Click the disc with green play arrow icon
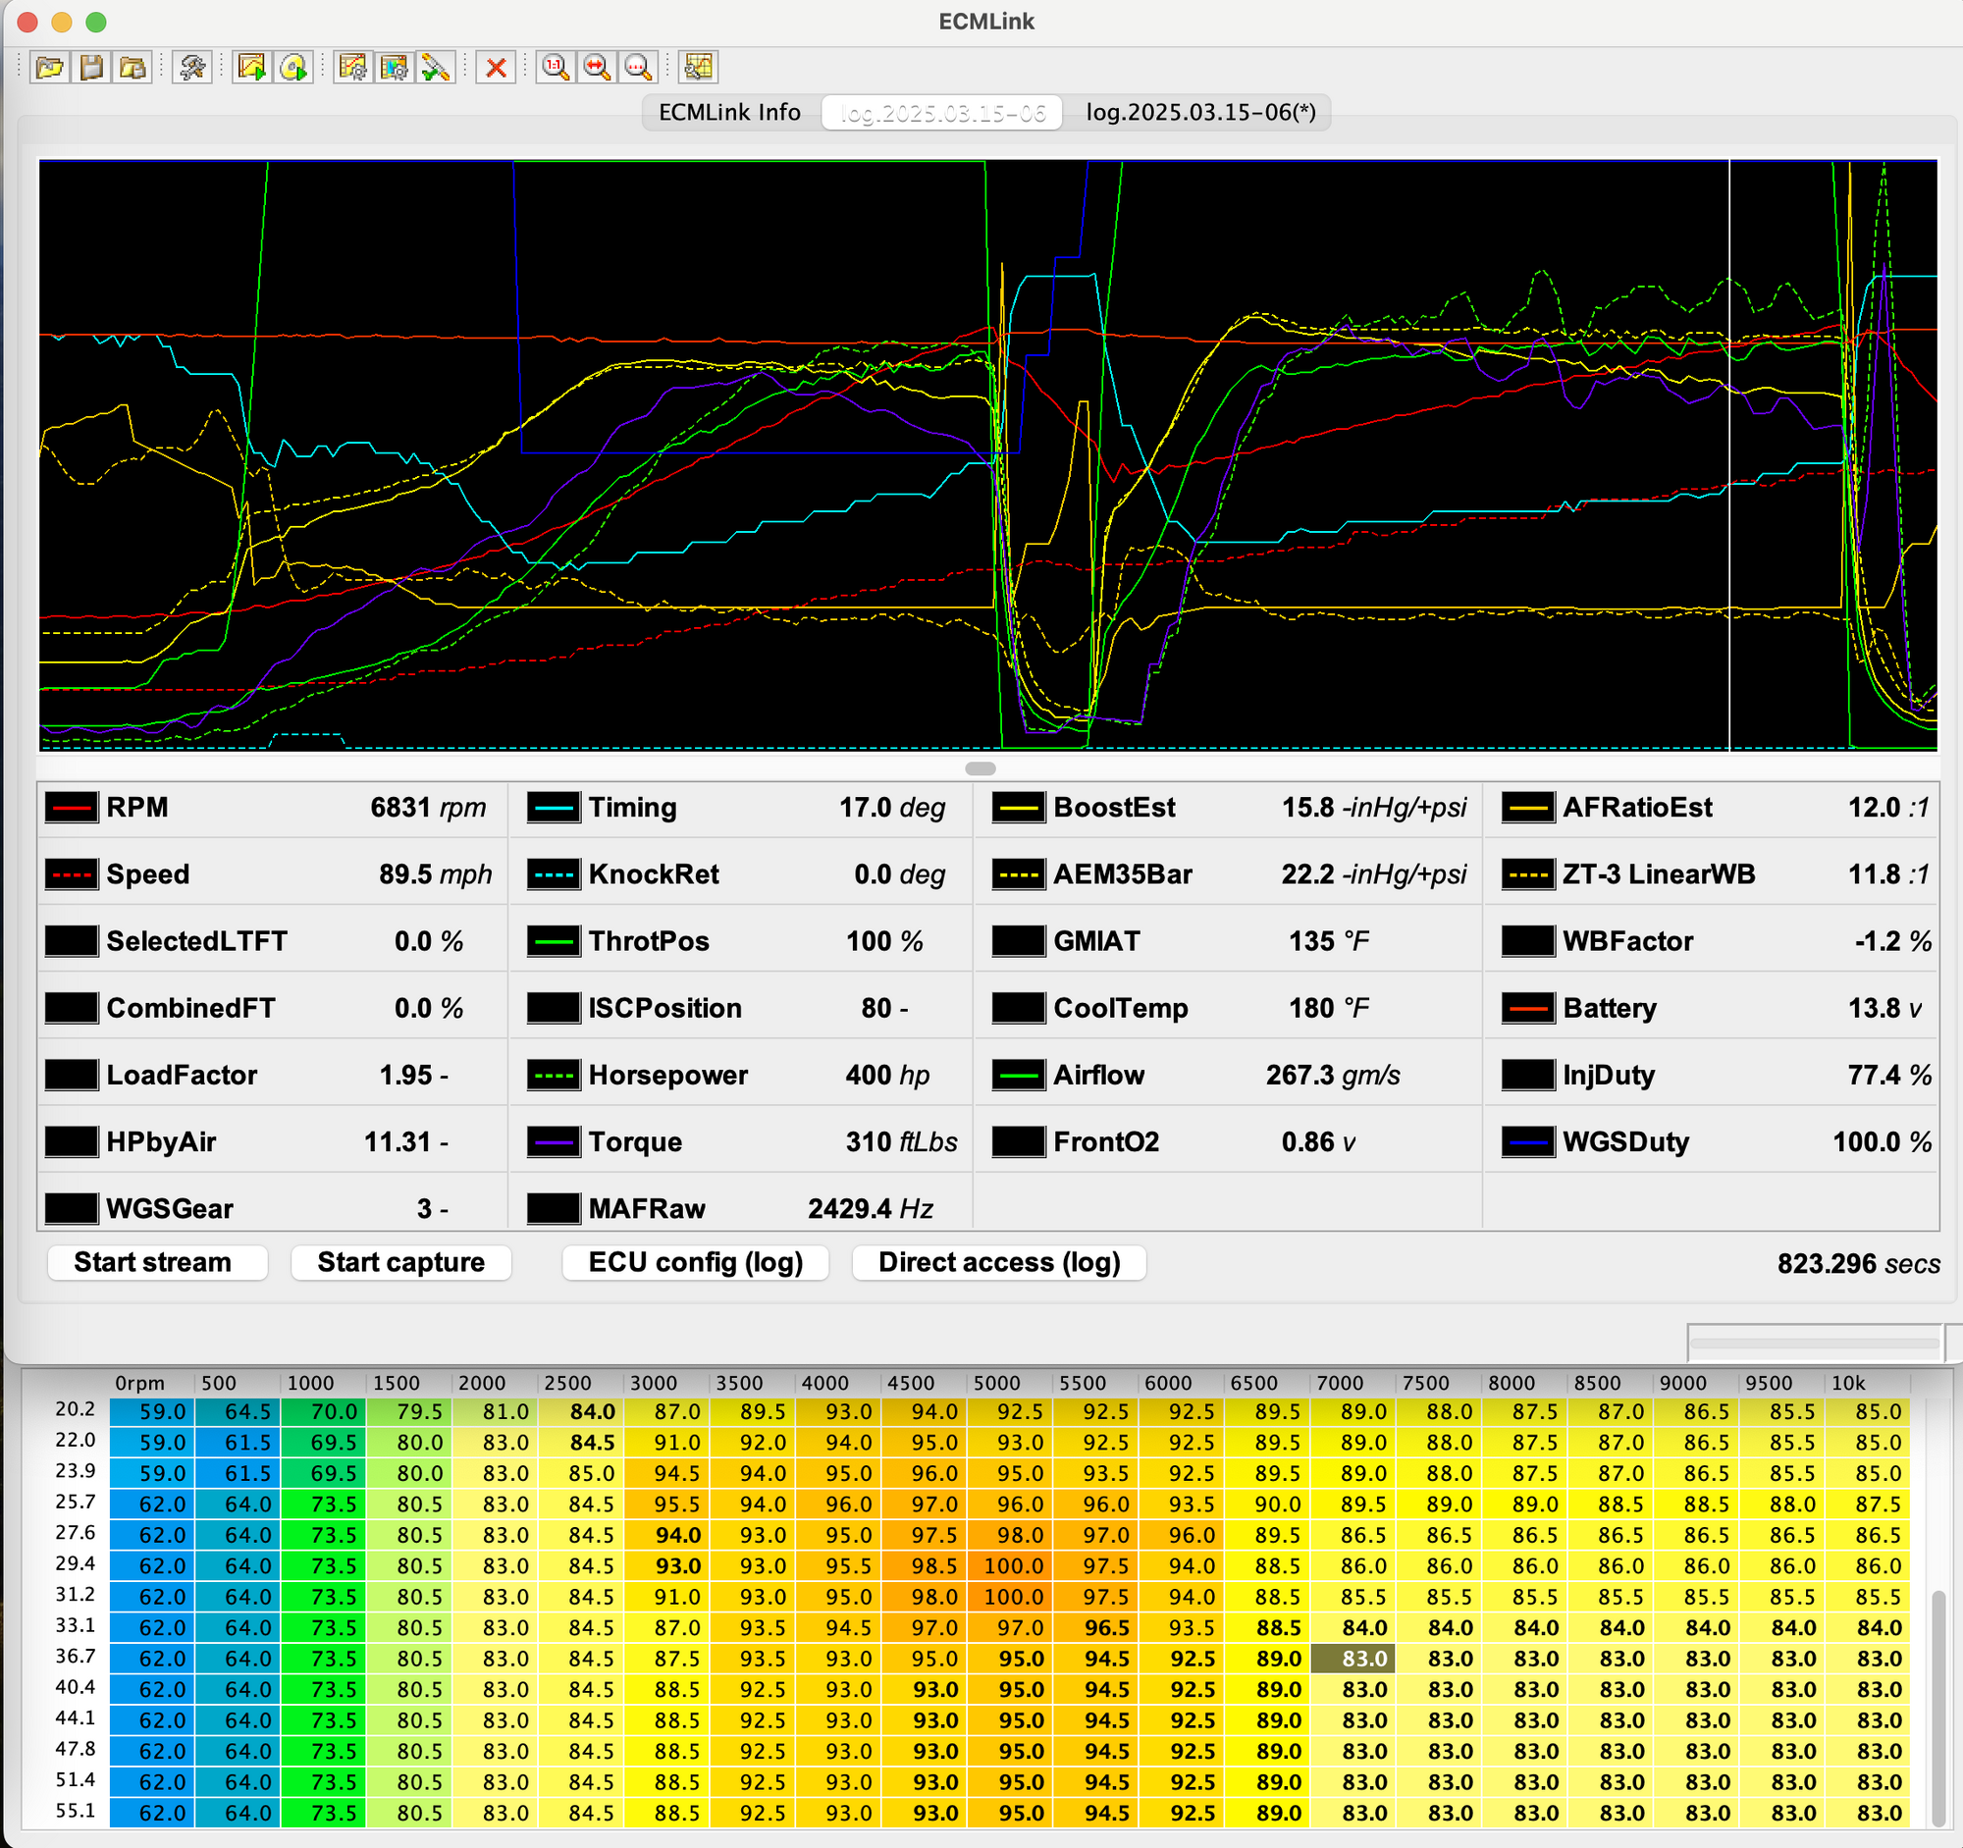1963x1848 pixels. (293, 67)
